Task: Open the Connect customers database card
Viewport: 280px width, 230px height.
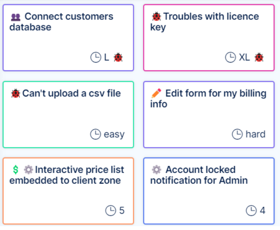Action: point(68,38)
